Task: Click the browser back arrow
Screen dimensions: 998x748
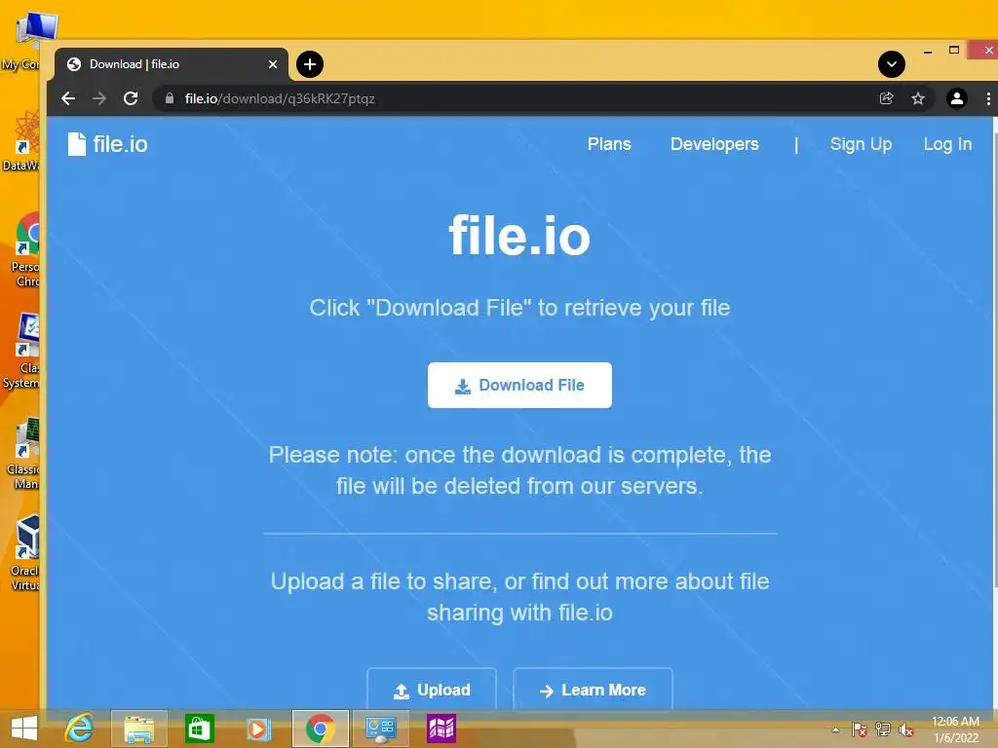Action: coord(68,98)
